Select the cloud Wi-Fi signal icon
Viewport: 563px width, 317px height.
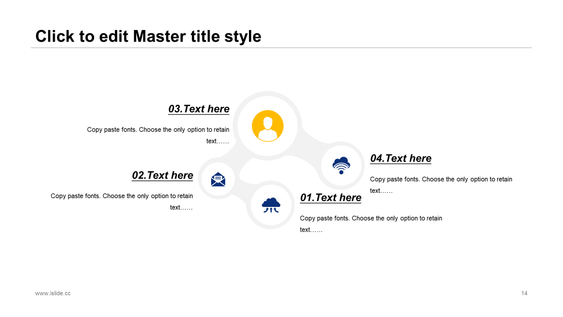pyautogui.click(x=341, y=165)
